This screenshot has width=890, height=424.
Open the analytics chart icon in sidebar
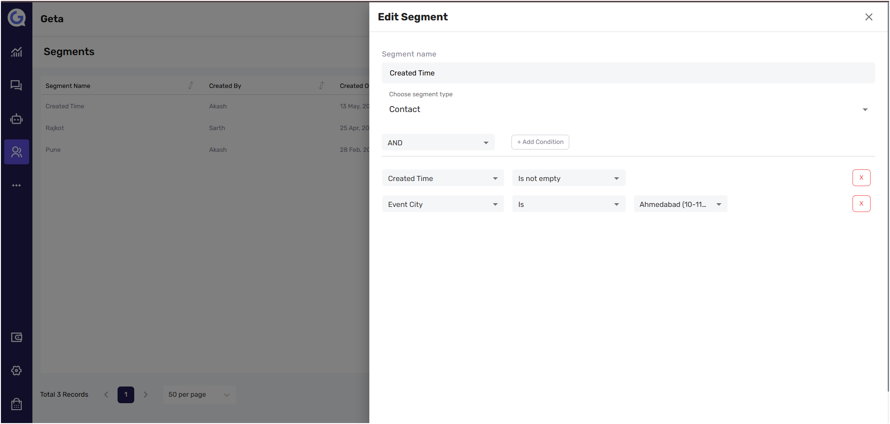pos(17,52)
